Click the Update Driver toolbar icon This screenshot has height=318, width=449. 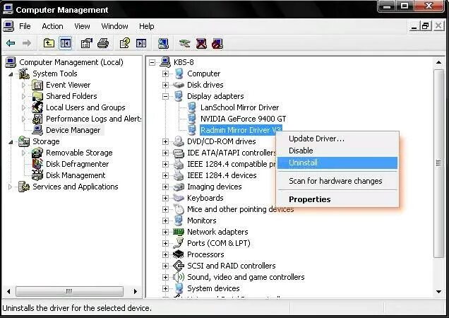coord(184,44)
